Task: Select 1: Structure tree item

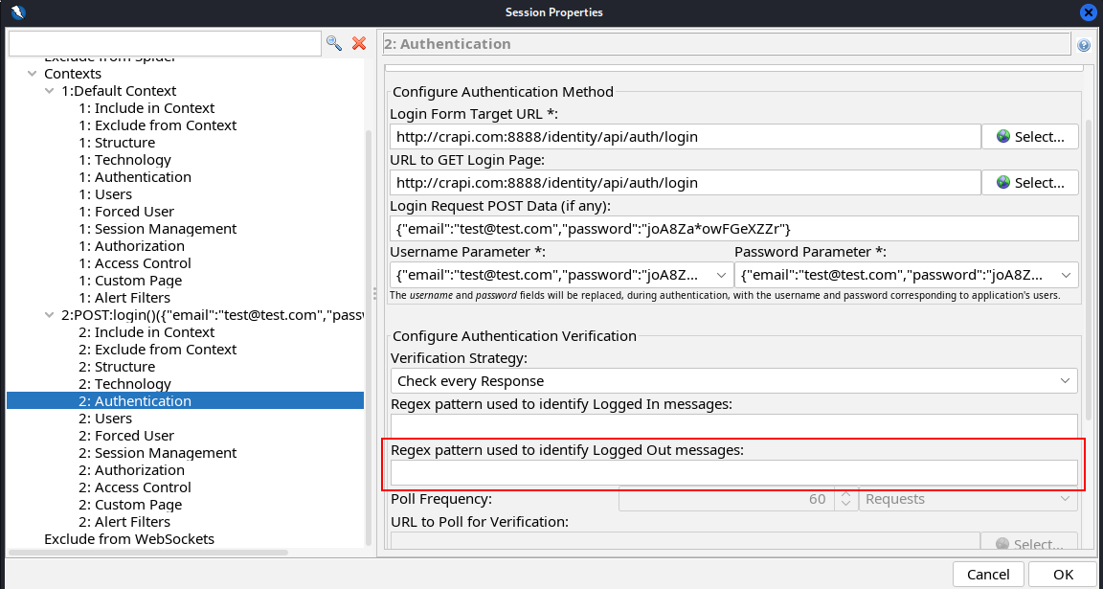Action: click(x=117, y=143)
